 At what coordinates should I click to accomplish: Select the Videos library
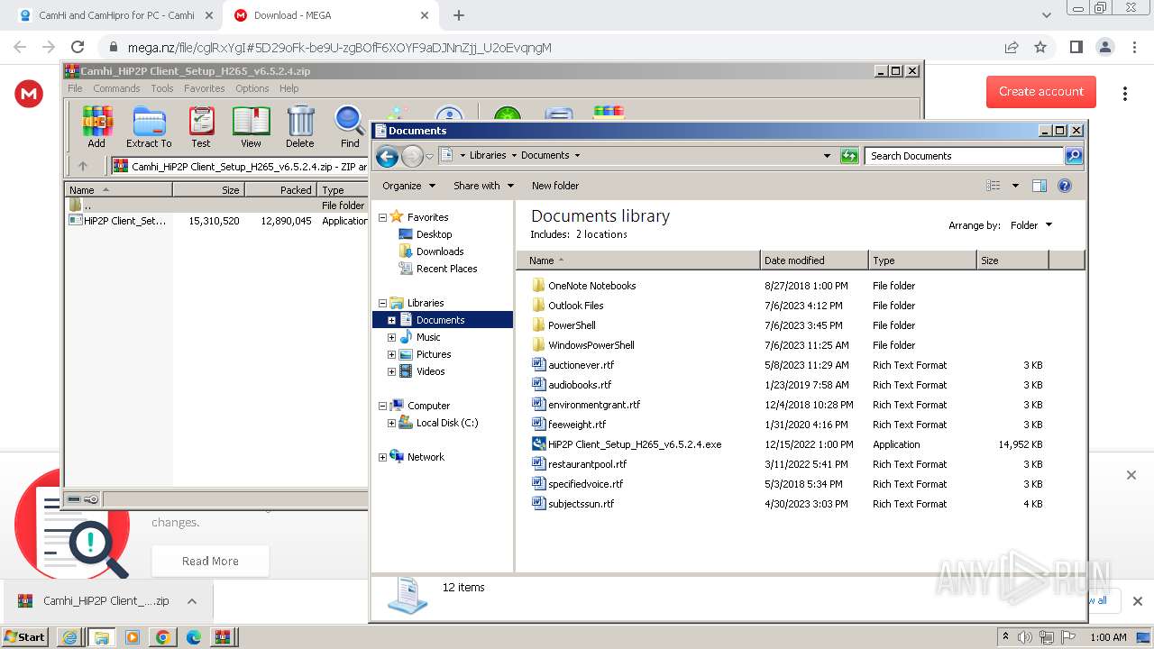(430, 371)
